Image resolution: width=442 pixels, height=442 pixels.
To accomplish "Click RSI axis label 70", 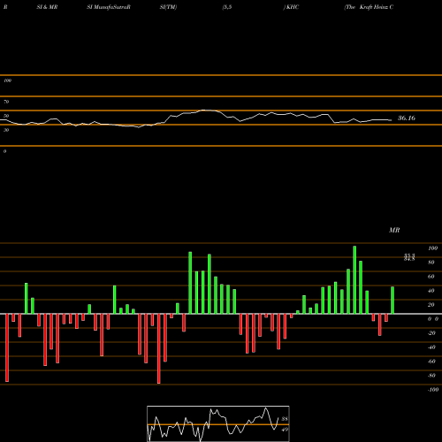I will click(x=6, y=102).
